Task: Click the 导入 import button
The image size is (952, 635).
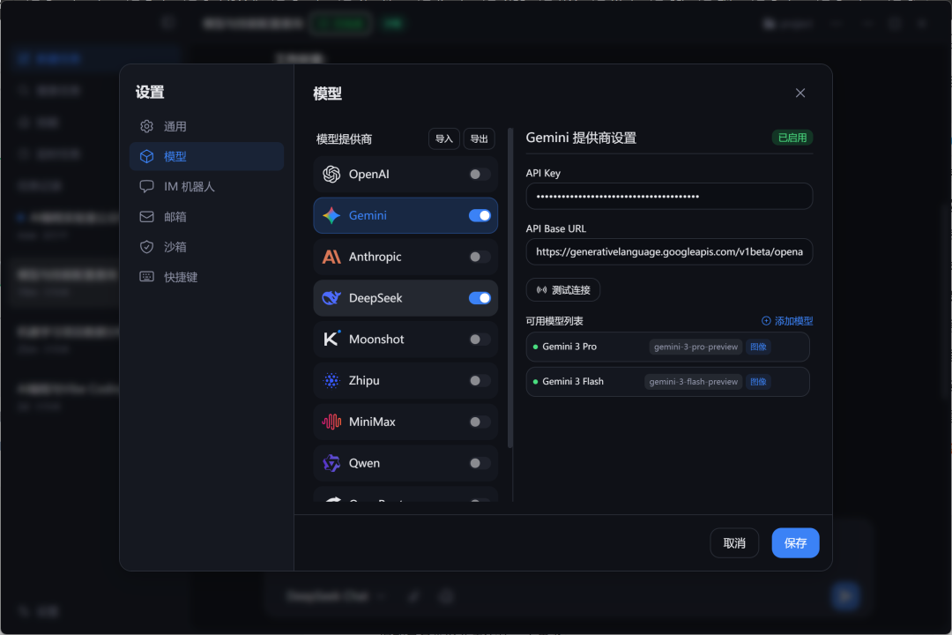Action: pyautogui.click(x=443, y=138)
